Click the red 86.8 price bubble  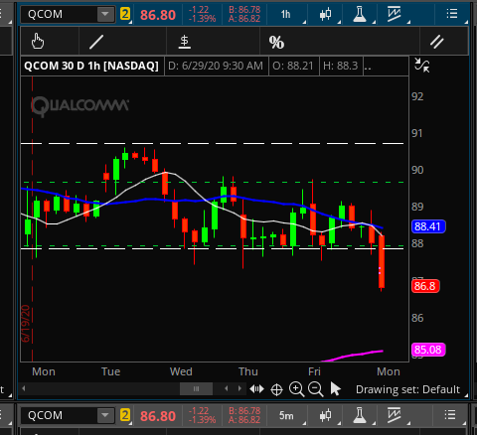425,286
